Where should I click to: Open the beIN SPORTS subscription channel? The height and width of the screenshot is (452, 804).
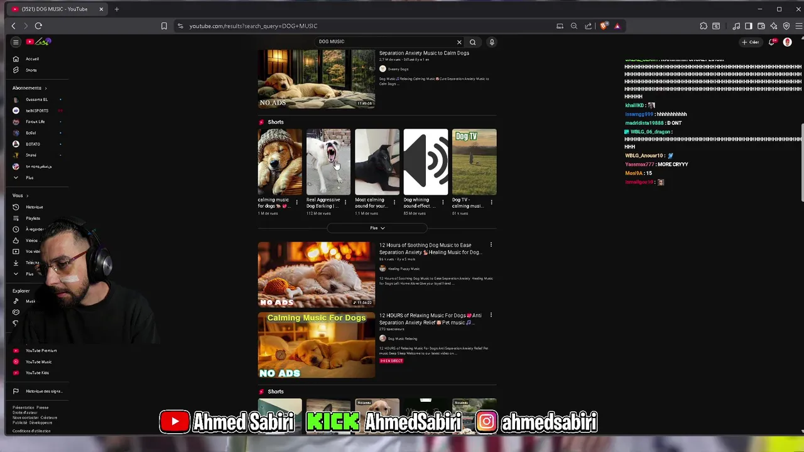pos(37,110)
